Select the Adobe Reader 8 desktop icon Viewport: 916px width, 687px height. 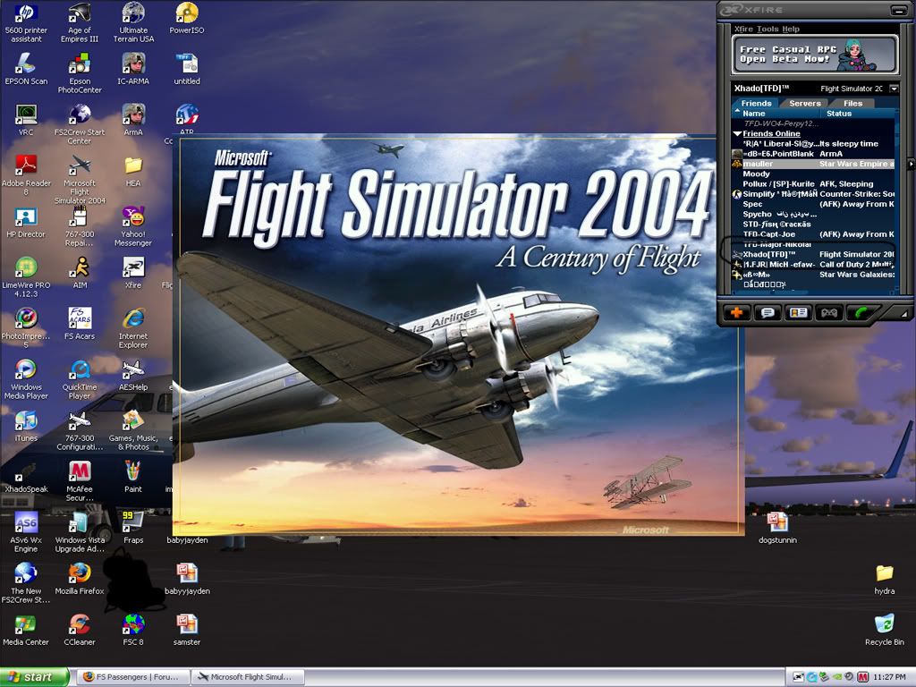(26, 175)
